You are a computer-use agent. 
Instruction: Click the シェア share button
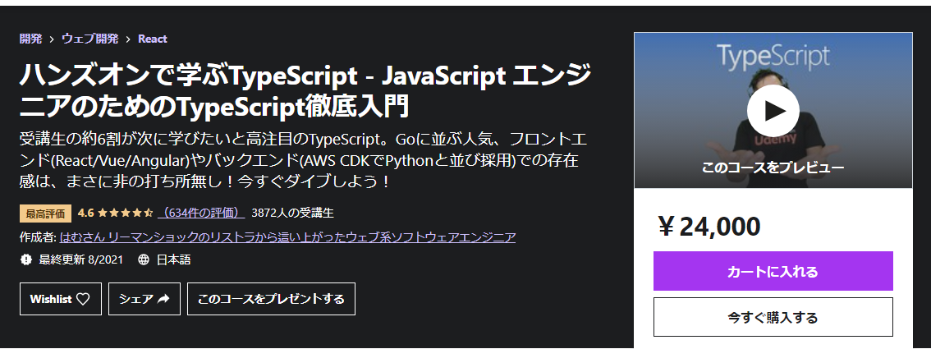click(x=144, y=299)
